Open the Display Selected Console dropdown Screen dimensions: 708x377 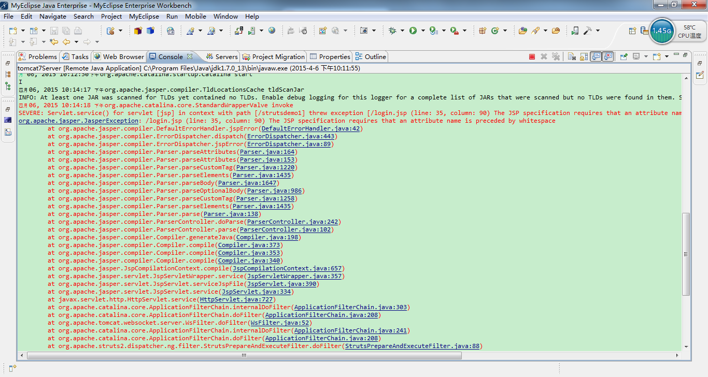pyautogui.click(x=646, y=56)
